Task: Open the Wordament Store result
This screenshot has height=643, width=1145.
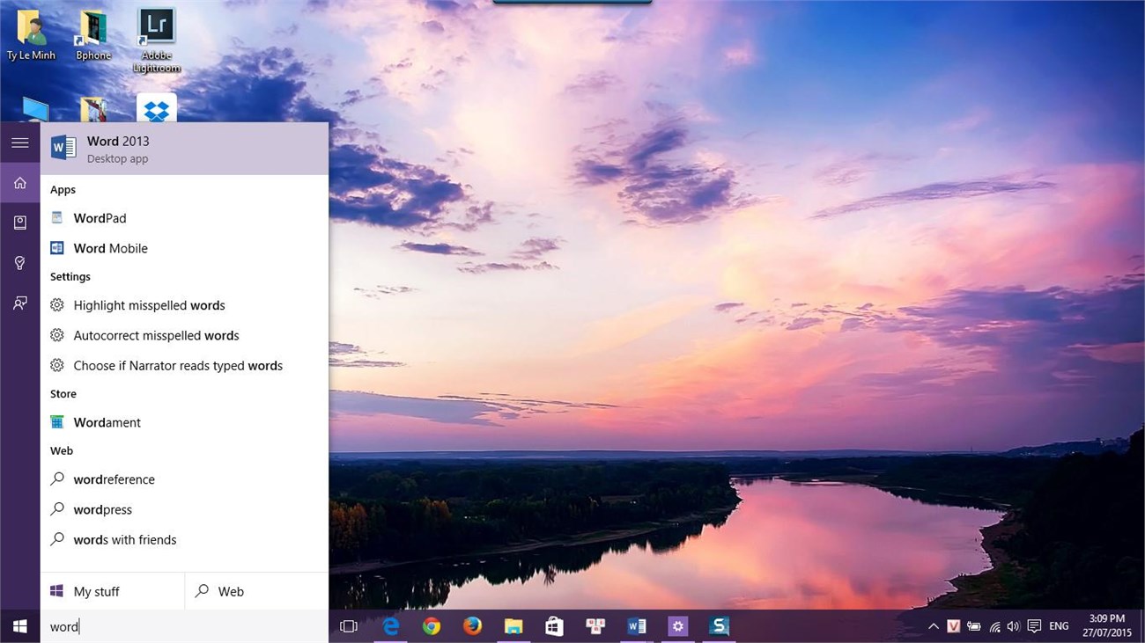Action: pyautogui.click(x=107, y=422)
